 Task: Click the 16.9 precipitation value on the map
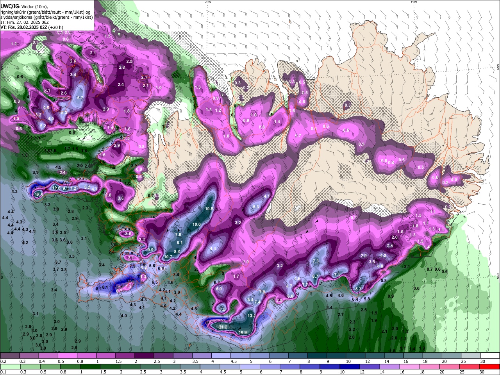[243, 332]
